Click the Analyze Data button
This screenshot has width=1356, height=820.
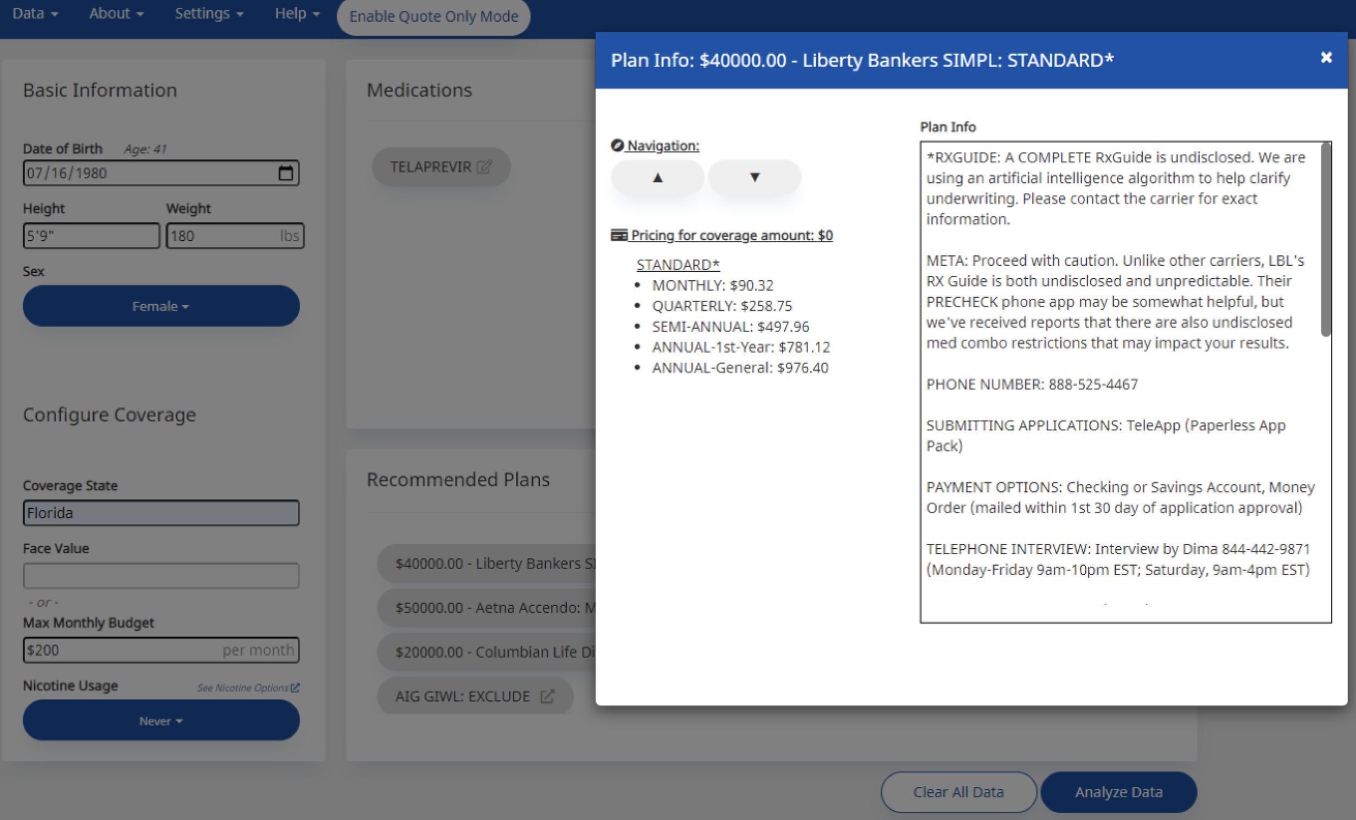[x=1118, y=792]
